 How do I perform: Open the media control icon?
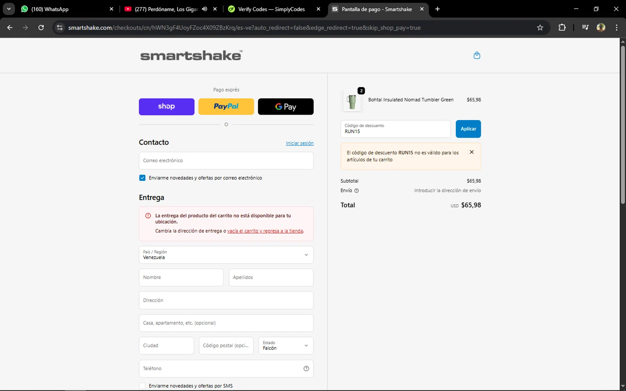(x=585, y=28)
